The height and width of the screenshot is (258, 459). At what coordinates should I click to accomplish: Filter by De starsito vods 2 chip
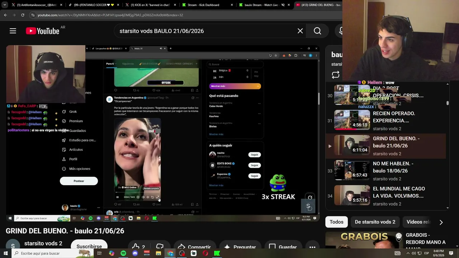pos(375,222)
